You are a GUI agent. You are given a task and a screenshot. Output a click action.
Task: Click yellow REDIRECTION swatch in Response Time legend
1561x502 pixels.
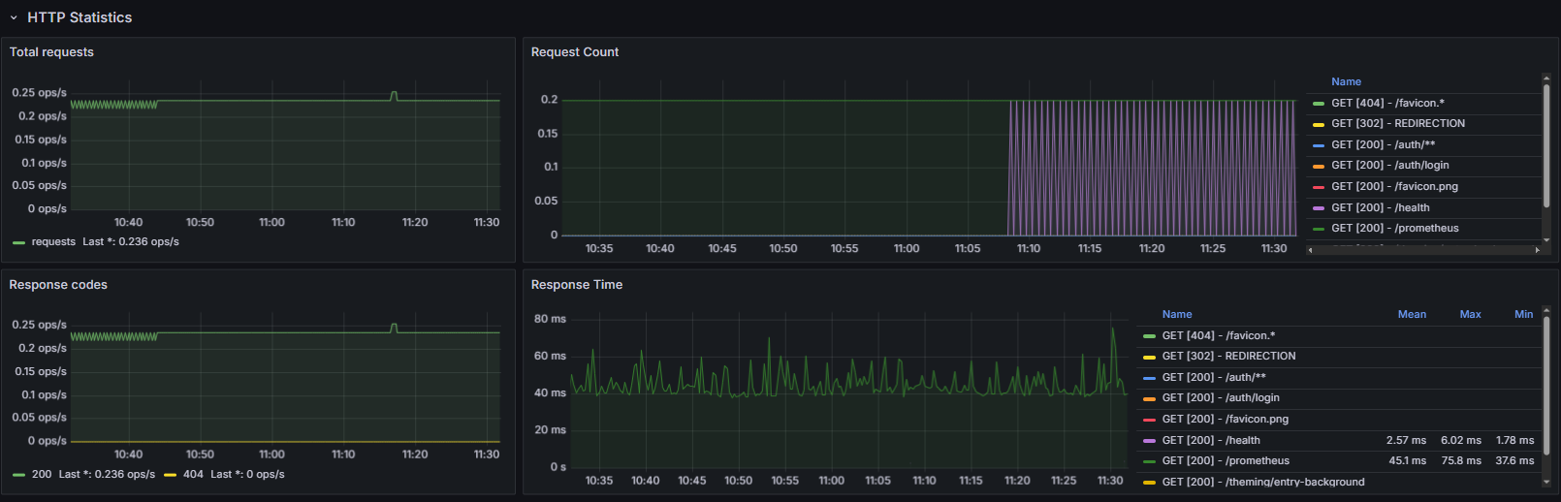click(x=1149, y=357)
